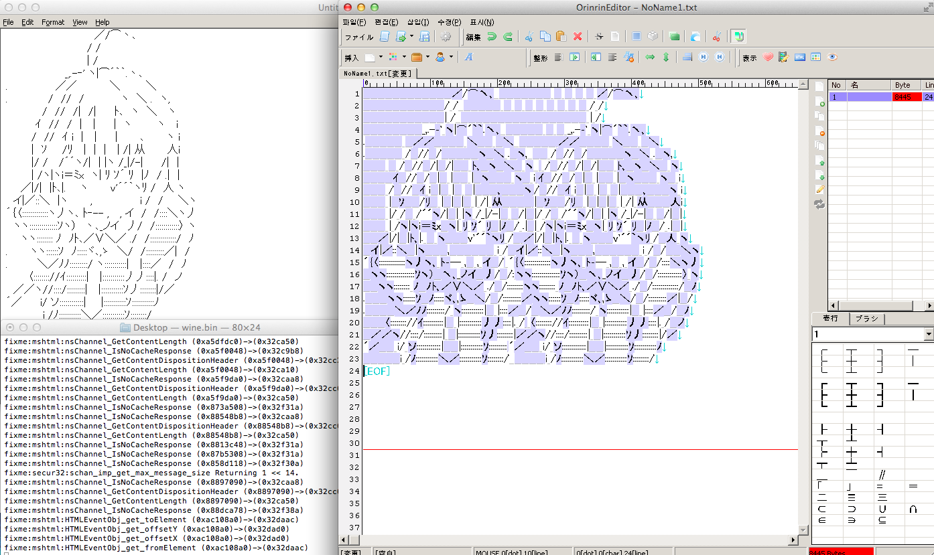Select row 1 in the page list

point(836,97)
